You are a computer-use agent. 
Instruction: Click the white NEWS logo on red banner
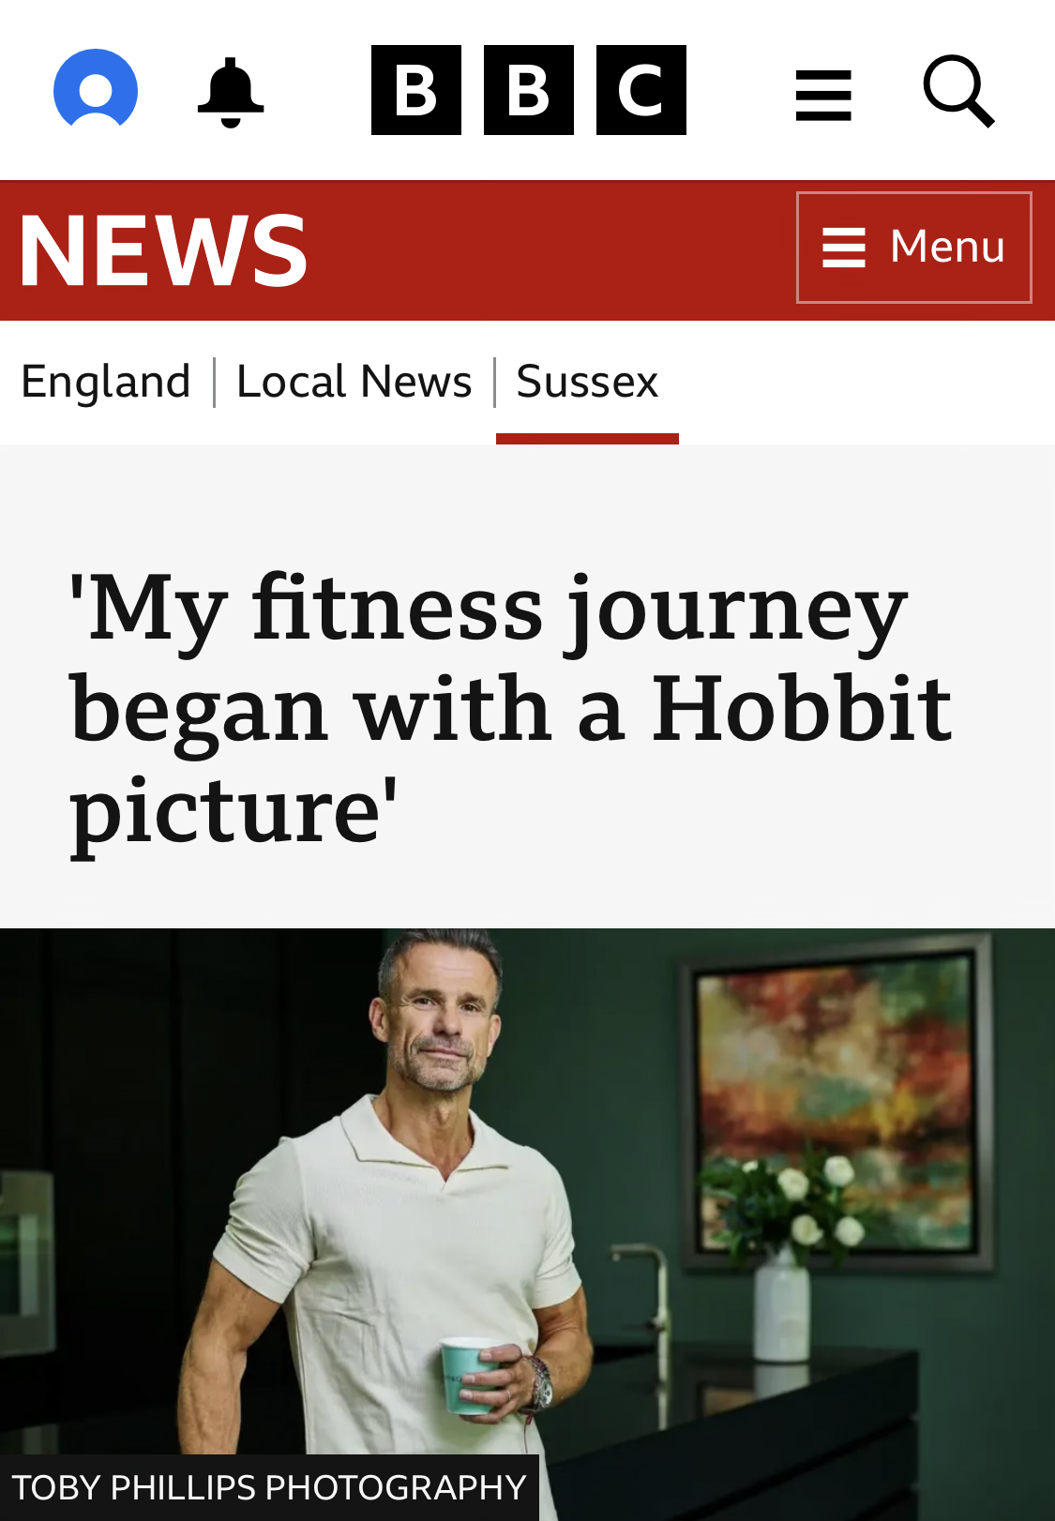pos(163,250)
